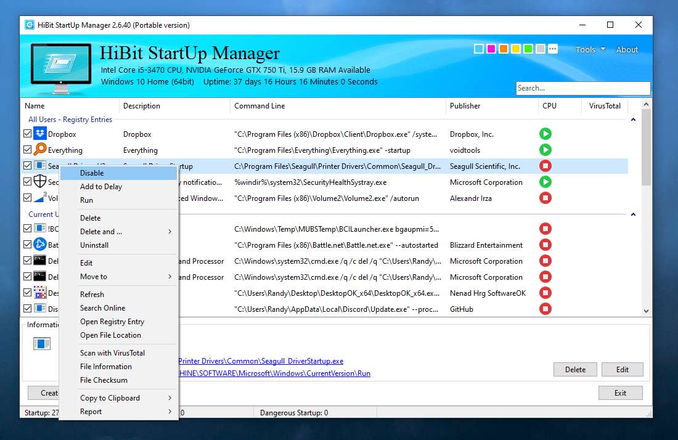Click the Security shield icon in the list
Viewport: 678px width, 440px height.
click(40, 182)
